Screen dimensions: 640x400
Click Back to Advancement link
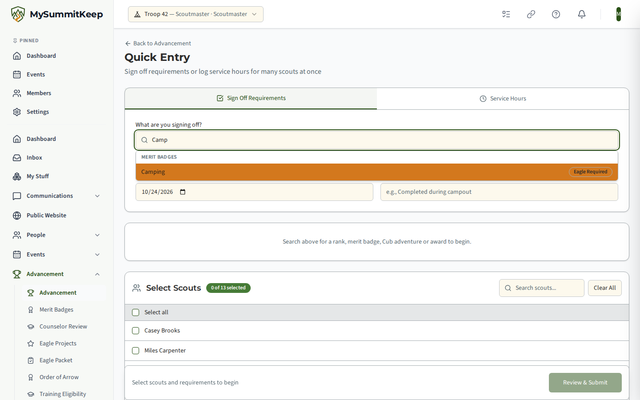click(x=158, y=44)
